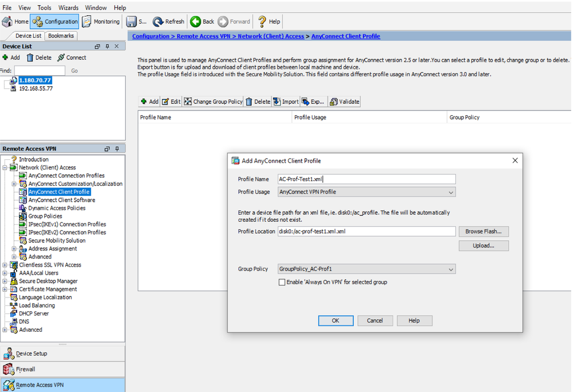This screenshot has height=392, width=573.
Task: Float the Device List panel
Action: coord(97,46)
